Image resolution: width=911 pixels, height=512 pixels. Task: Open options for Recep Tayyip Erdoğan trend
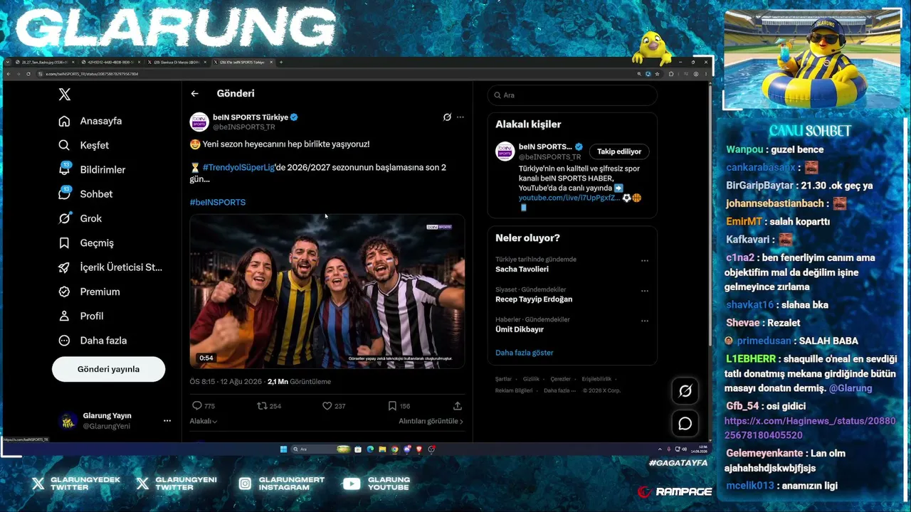pyautogui.click(x=645, y=291)
